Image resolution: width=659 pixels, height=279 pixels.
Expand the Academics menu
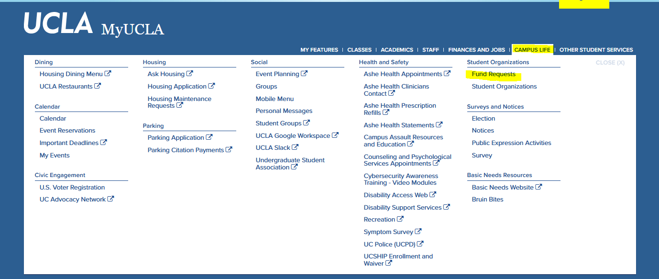(x=396, y=50)
